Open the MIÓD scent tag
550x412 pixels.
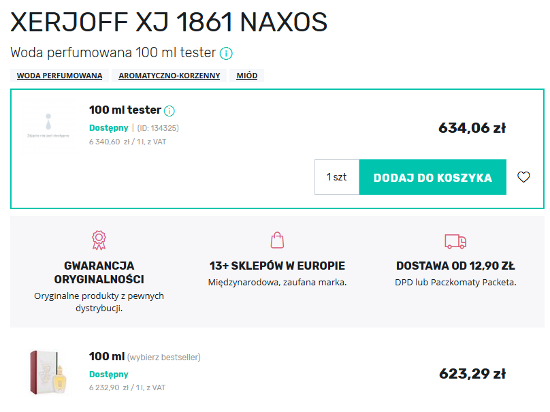(x=247, y=75)
